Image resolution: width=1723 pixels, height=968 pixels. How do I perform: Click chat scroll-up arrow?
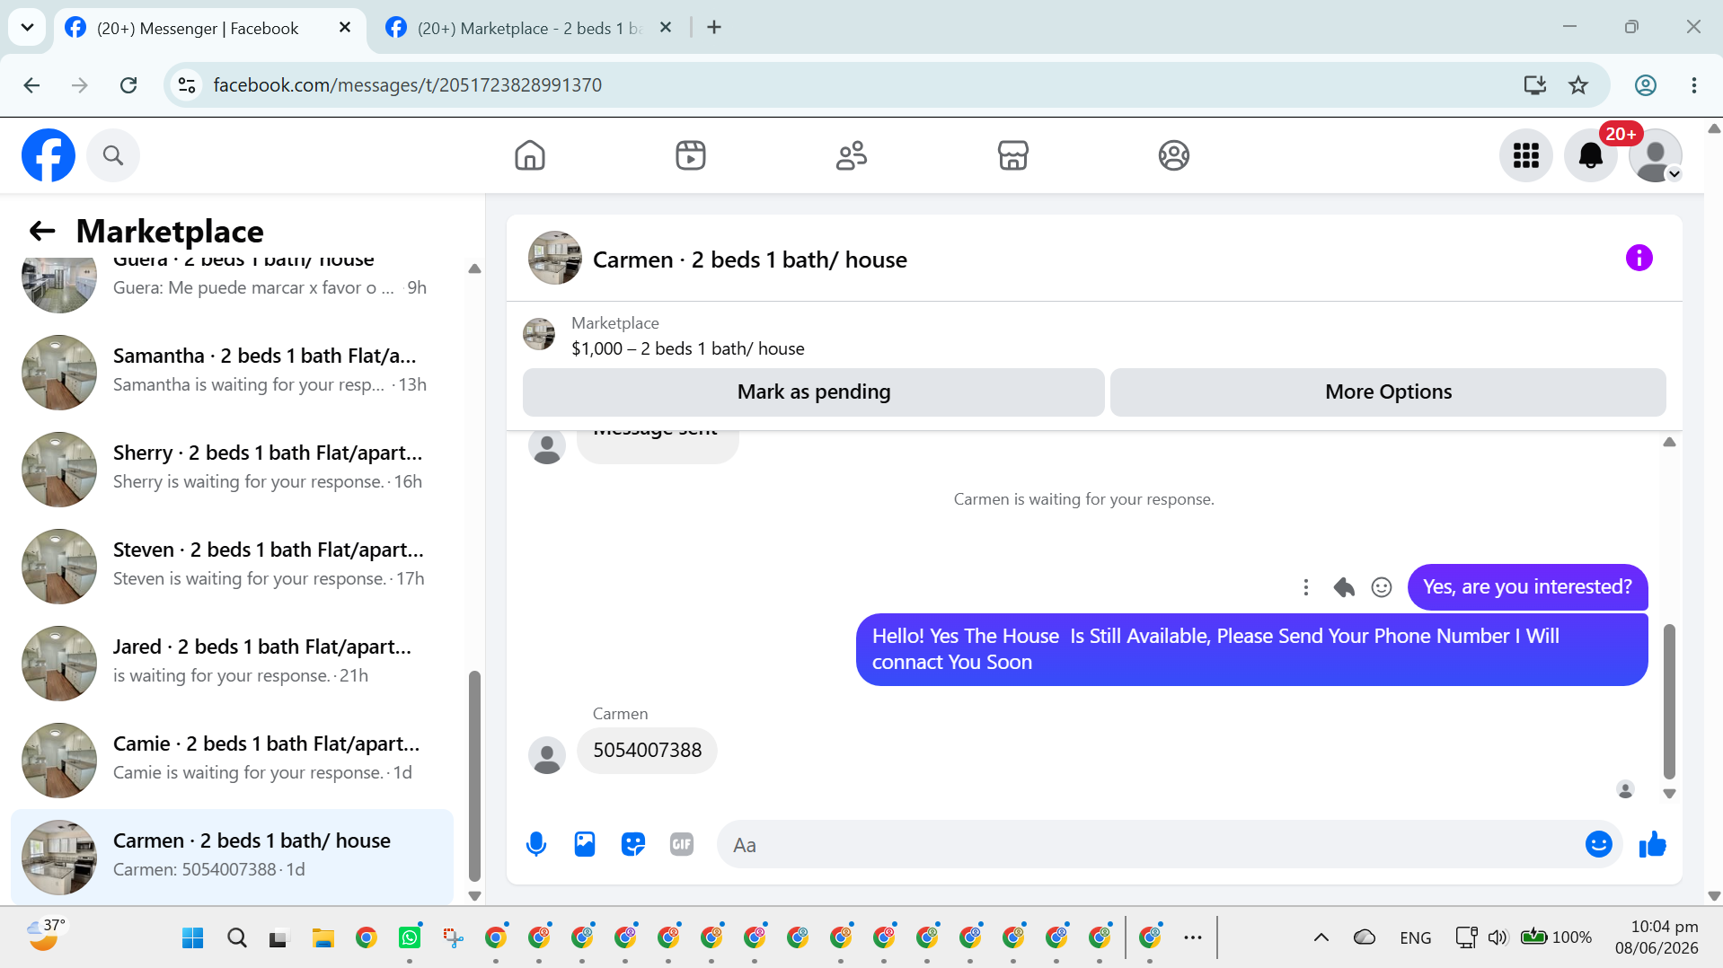pos(1669,442)
